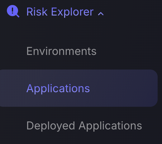
Task: Open Environments under Risk Explorer
Action: 61,51
